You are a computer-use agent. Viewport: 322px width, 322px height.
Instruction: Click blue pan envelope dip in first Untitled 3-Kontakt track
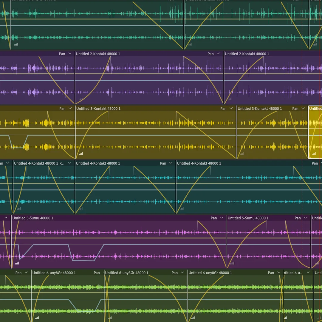point(18,147)
